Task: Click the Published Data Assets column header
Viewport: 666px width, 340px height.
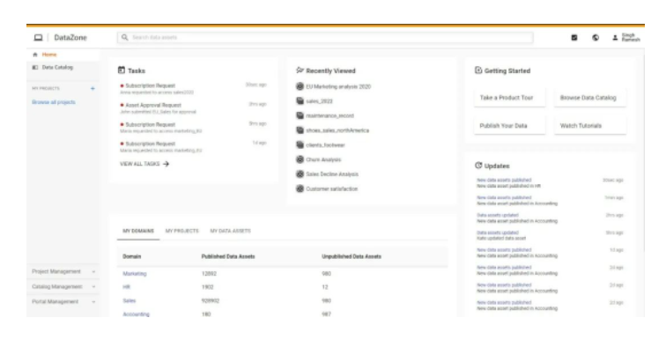Action: (228, 256)
